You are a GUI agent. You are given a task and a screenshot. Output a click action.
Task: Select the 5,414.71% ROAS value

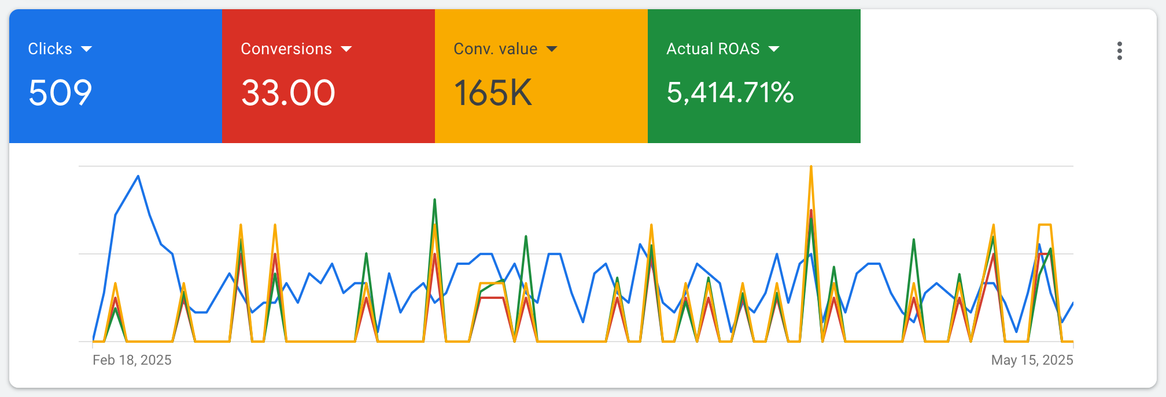coord(730,93)
